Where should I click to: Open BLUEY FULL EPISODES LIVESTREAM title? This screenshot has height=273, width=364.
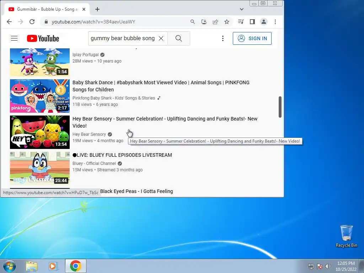pyautogui.click(x=122, y=155)
